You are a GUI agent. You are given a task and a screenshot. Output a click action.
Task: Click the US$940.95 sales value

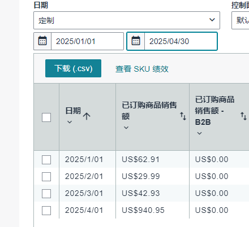pos(143,211)
